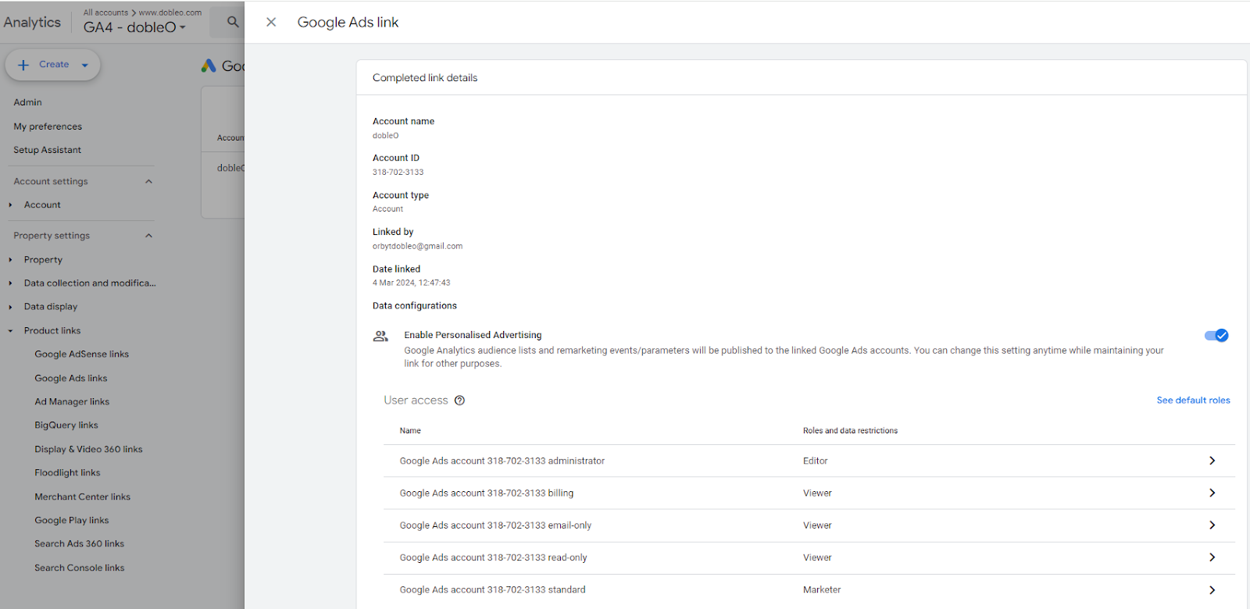Image resolution: width=1250 pixels, height=609 pixels.
Task: Click the search magnifier icon
Action: (233, 22)
